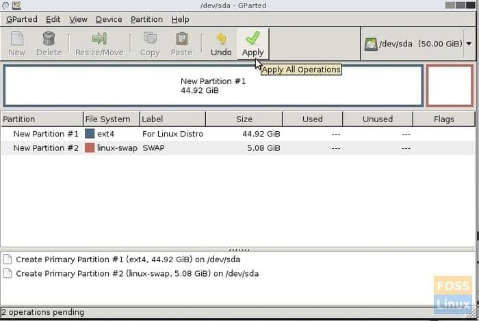The width and height of the screenshot is (479, 321).
Task: Click the /dev/sda disk icon
Action: 371,44
